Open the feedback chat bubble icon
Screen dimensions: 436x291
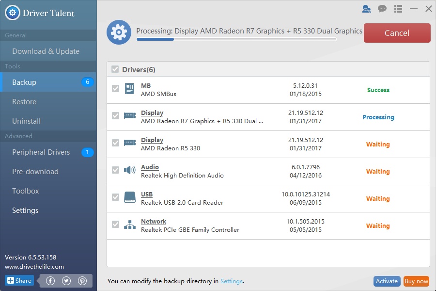point(382,9)
